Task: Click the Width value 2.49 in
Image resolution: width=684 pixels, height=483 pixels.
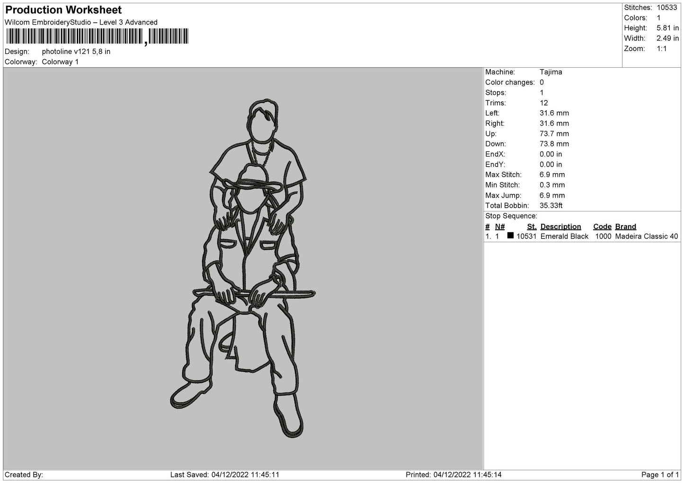Action: point(667,38)
